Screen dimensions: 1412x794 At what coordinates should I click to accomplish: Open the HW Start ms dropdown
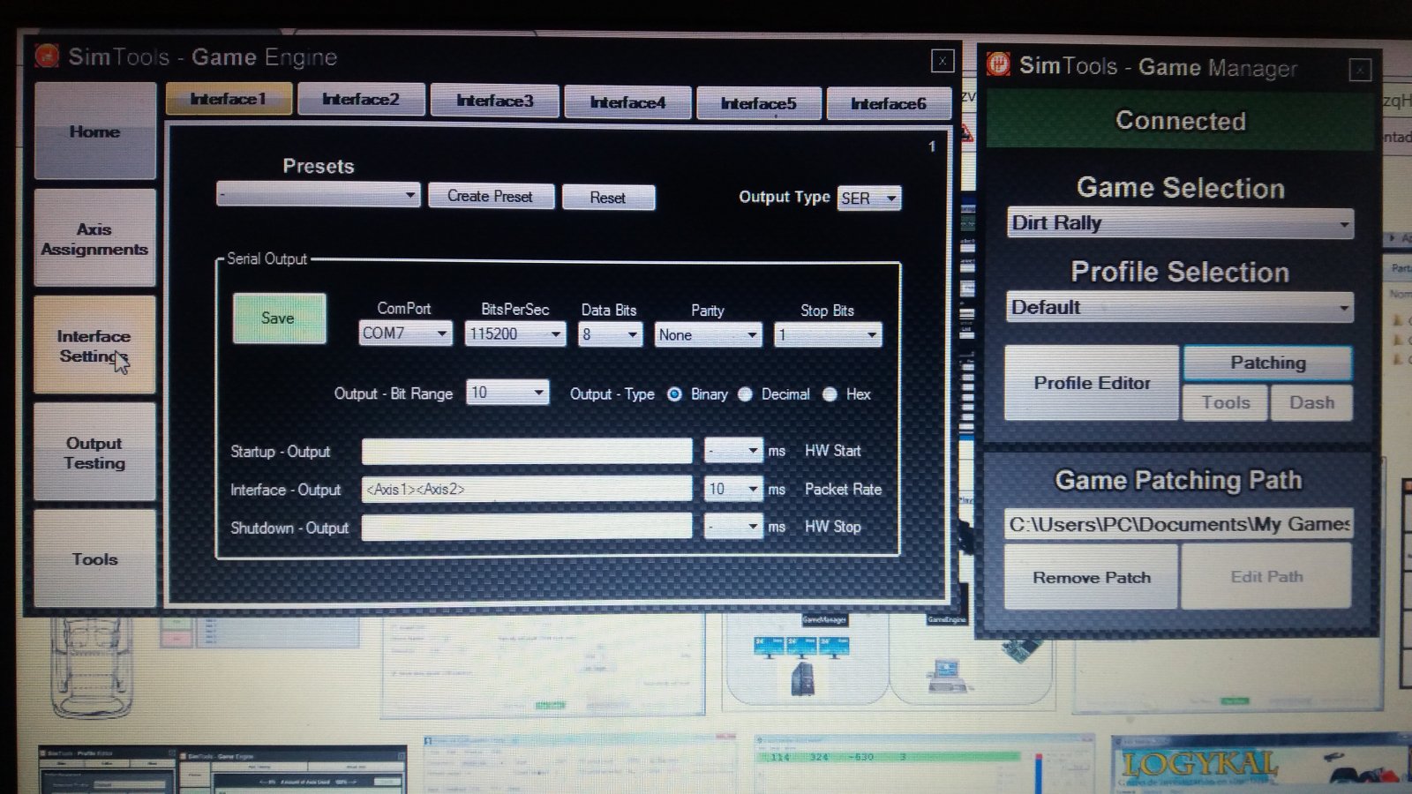click(x=733, y=451)
